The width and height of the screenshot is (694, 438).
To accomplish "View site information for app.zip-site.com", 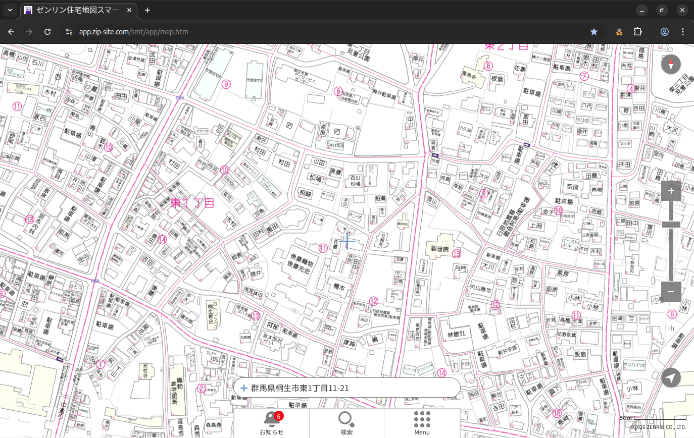I will point(69,32).
